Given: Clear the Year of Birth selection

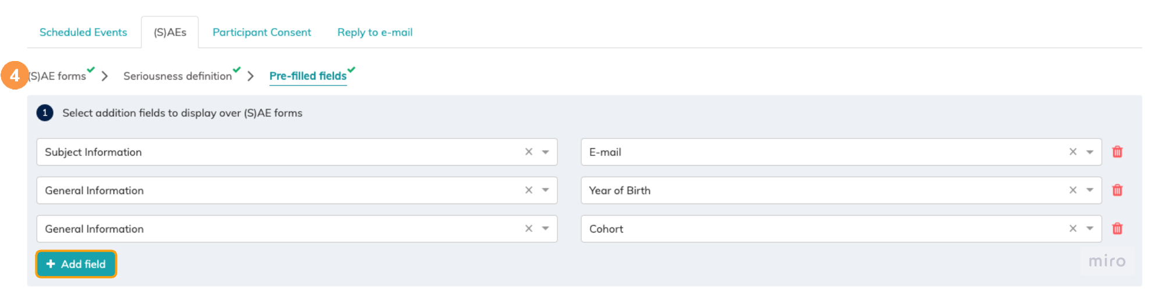Looking at the screenshot, I should point(1073,190).
